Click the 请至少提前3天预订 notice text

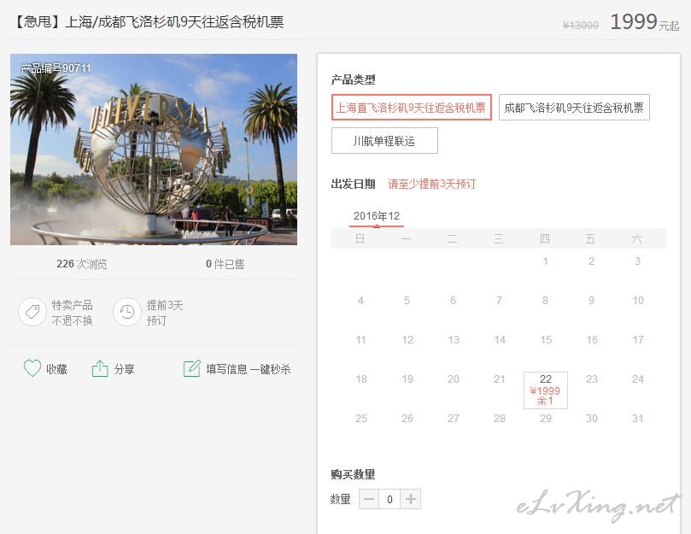click(x=432, y=184)
